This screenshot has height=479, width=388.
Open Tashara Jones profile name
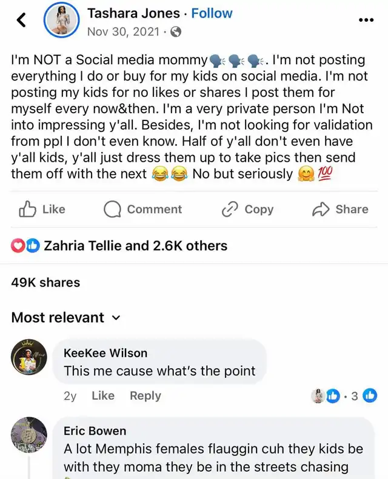coord(135,13)
